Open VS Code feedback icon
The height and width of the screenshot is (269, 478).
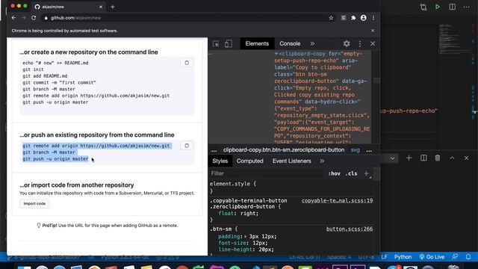click(455, 257)
